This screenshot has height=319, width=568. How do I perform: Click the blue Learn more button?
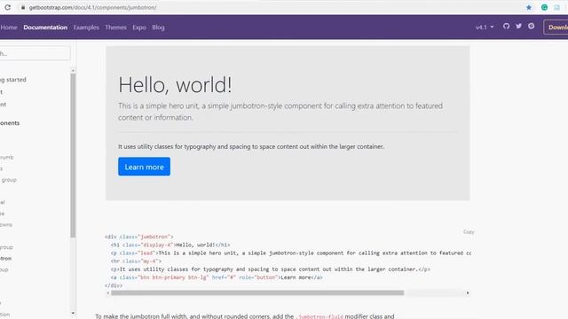pos(144,167)
